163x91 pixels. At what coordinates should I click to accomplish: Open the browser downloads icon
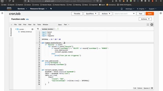point(113,1)
